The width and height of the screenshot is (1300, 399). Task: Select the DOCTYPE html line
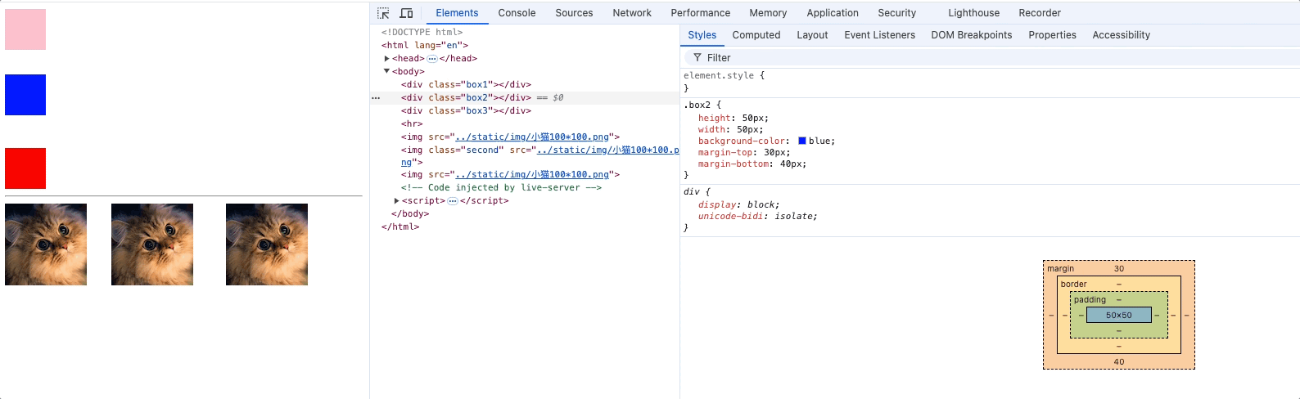pyautogui.click(x=422, y=33)
